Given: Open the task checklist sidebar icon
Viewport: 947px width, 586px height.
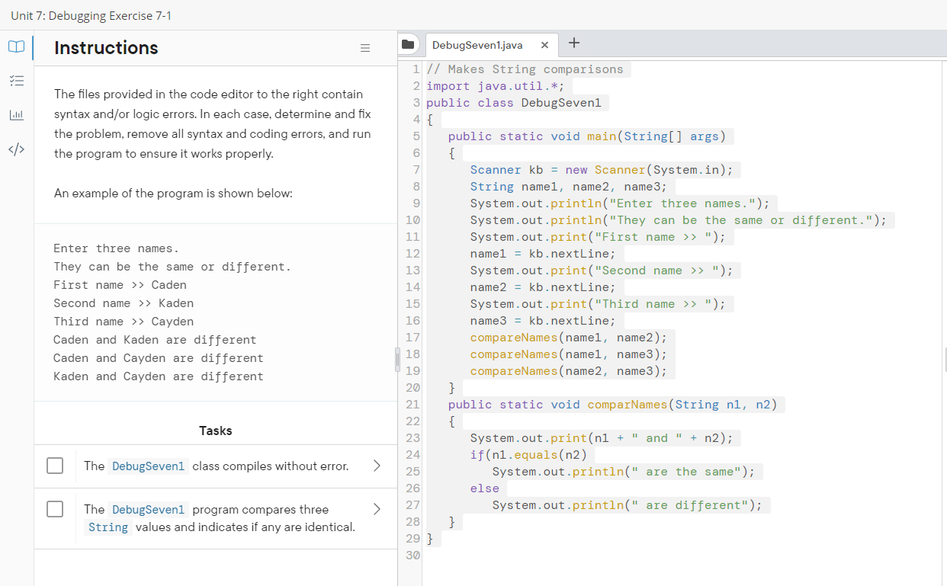Looking at the screenshot, I should coord(16,81).
